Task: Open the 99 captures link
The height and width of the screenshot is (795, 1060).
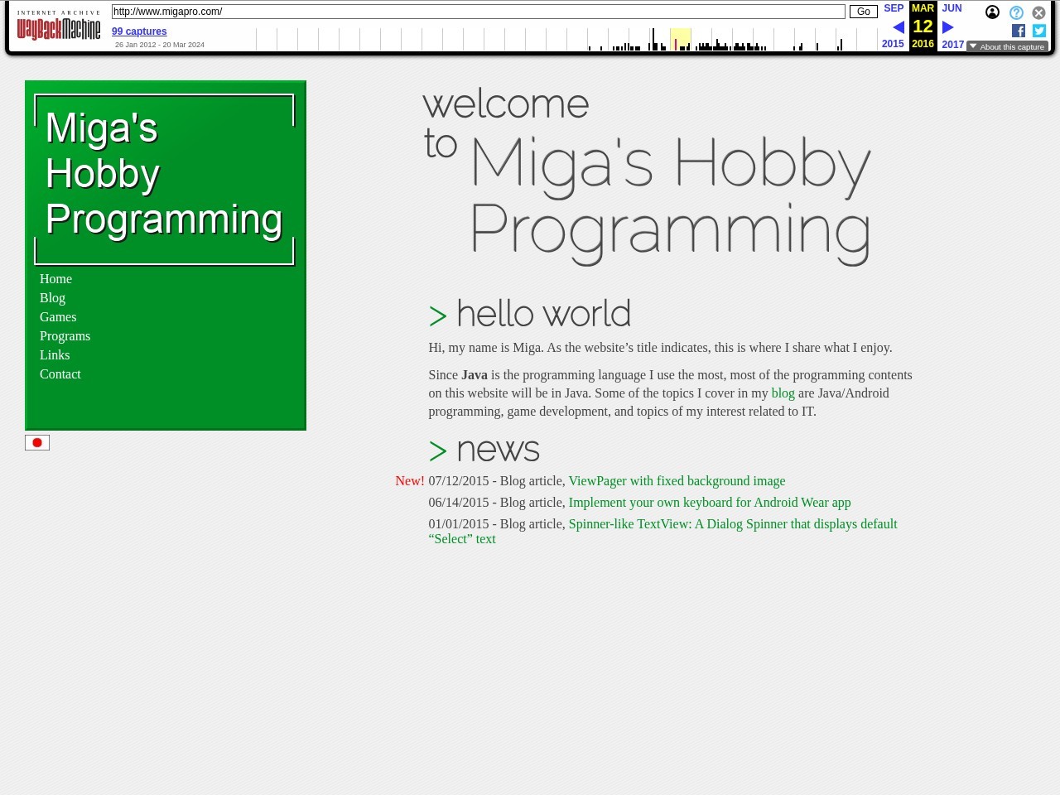Action: click(x=139, y=31)
